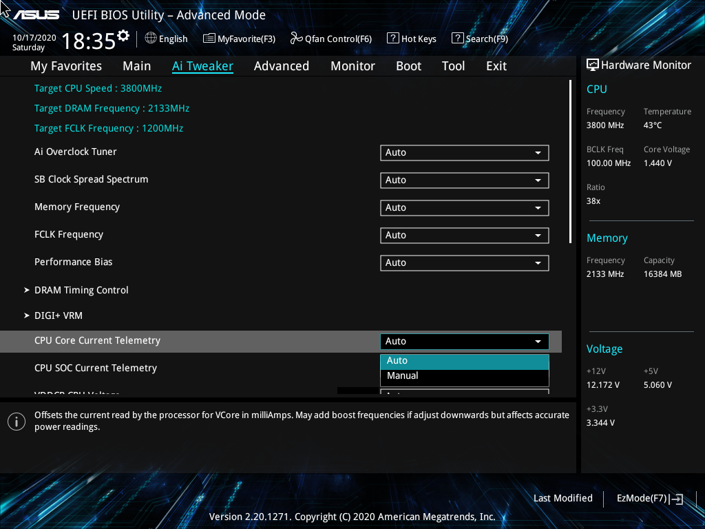This screenshot has height=529, width=705.
Task: Click Target CPU Speed : 3800MHz text
Action: (x=98, y=88)
